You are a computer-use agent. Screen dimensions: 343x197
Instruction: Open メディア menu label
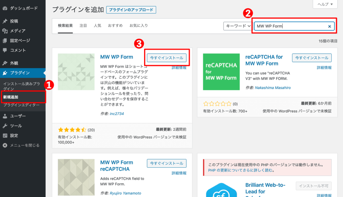[18, 31]
